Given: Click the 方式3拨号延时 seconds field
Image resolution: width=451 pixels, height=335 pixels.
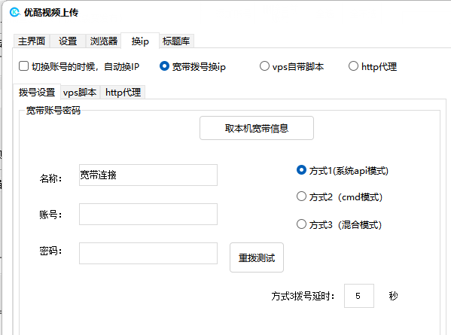Looking at the screenshot, I should 359,296.
